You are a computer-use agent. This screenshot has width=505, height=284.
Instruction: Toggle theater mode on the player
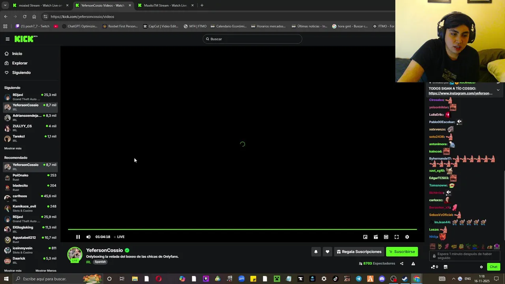[x=386, y=237]
